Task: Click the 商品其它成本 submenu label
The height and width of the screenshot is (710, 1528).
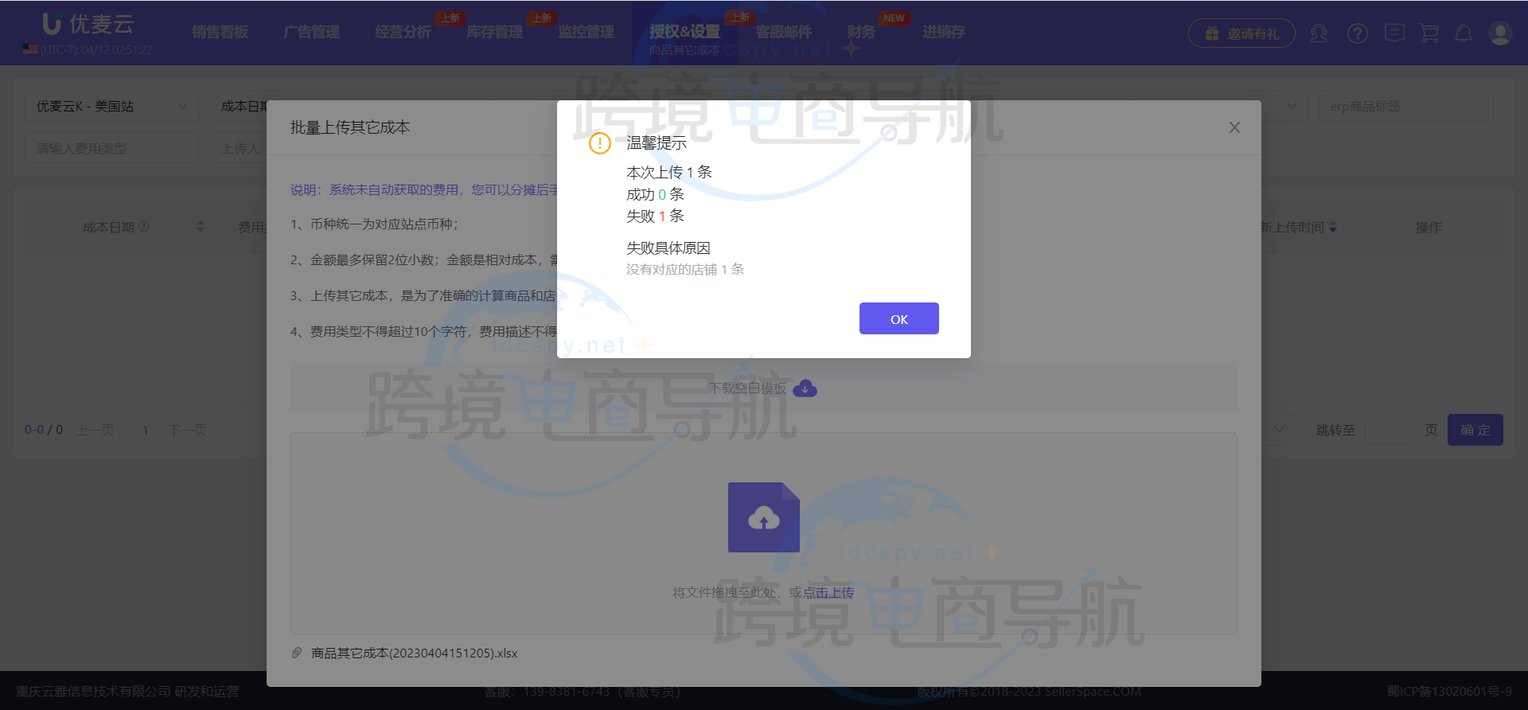Action: [x=684, y=50]
